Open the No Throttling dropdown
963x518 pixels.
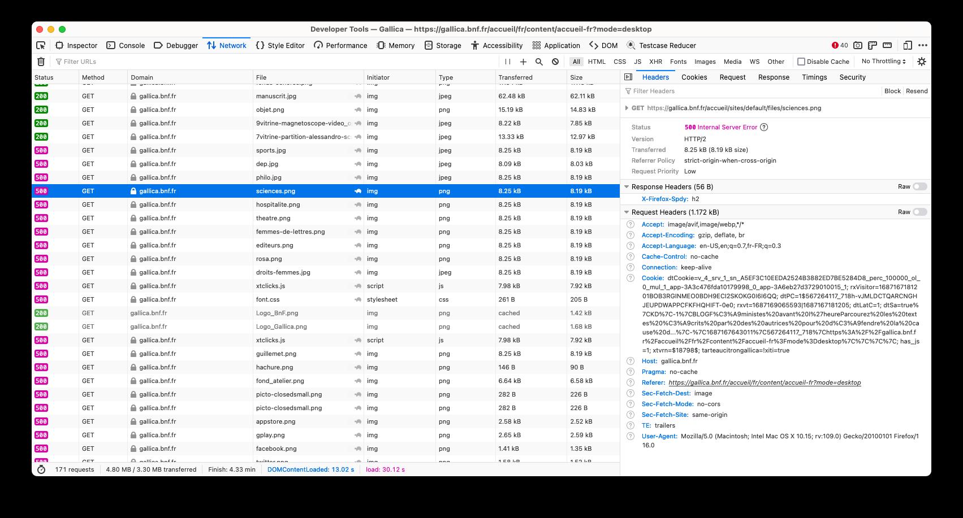(x=882, y=61)
